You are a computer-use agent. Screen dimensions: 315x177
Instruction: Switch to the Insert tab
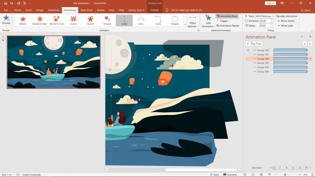(x=29, y=10)
